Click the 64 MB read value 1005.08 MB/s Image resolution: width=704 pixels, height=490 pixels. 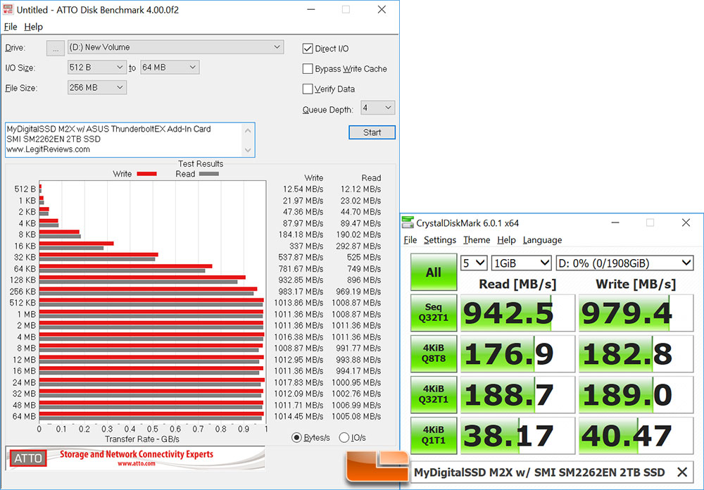click(356, 416)
